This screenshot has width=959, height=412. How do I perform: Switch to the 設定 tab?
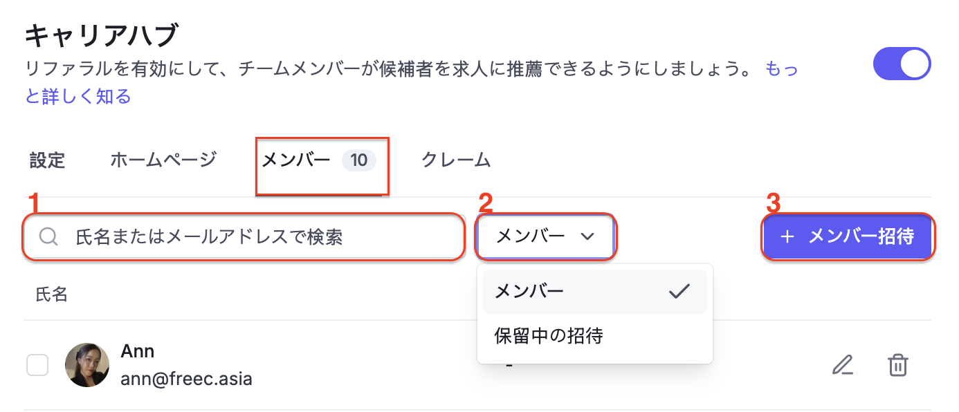tap(47, 160)
